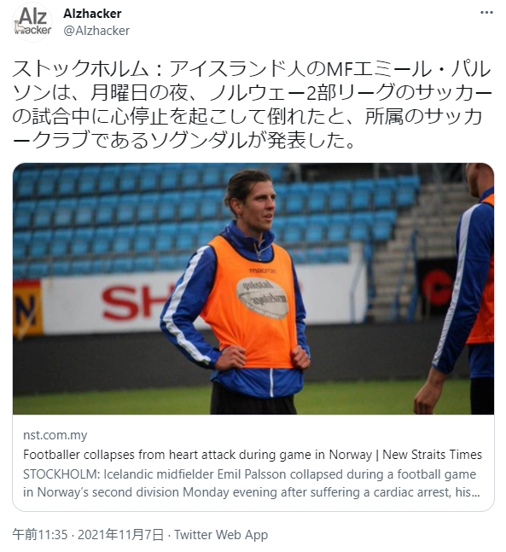Click the Twitter Web App source label

[221, 534]
